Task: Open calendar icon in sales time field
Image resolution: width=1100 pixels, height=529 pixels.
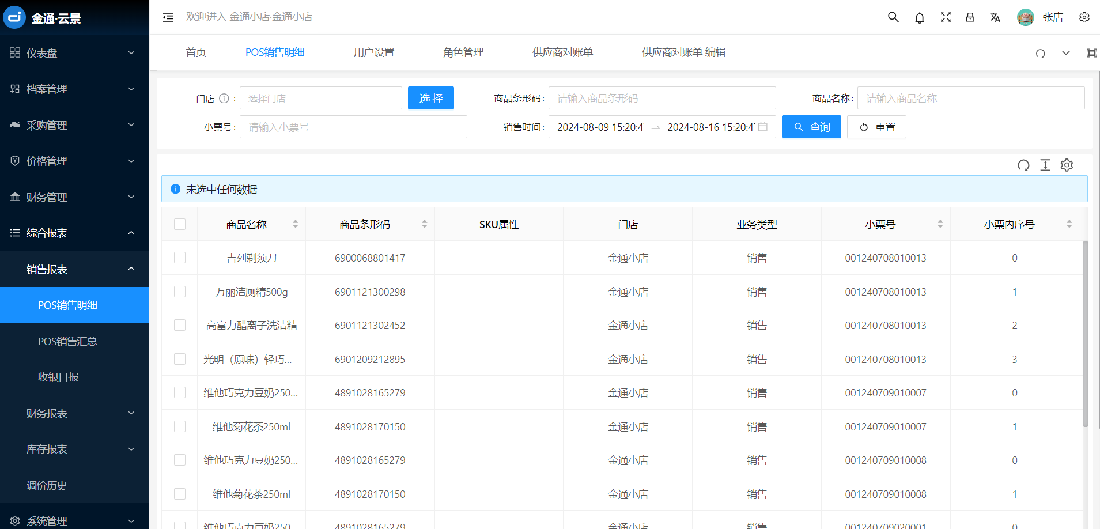Action: (763, 127)
